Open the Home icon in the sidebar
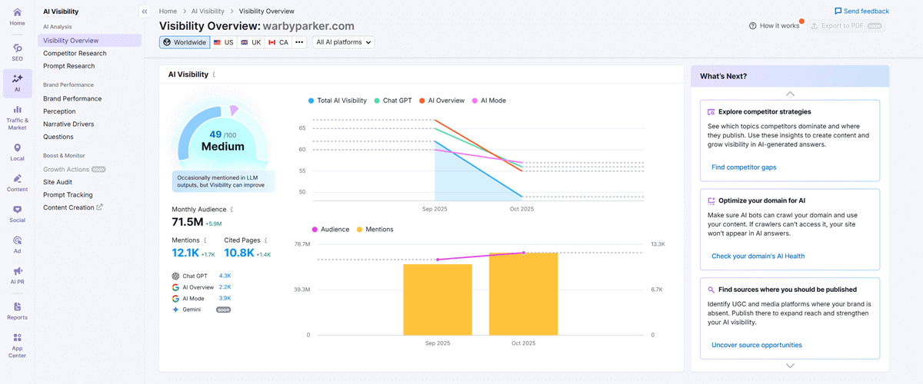This screenshot has height=384, width=923. click(17, 13)
